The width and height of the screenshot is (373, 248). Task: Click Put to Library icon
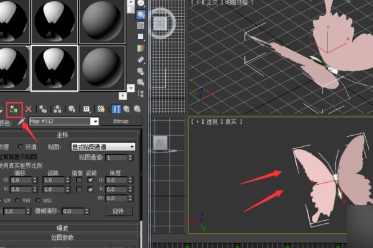pos(71,109)
